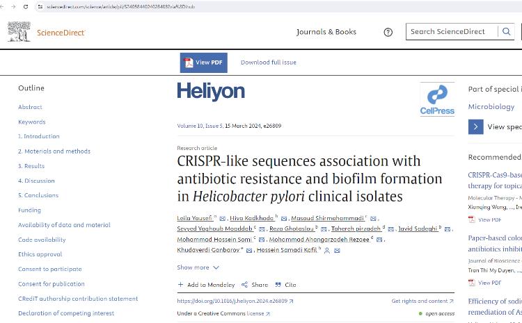Click the ScienceDirect Elsevier tree logo
The width and height of the screenshot is (522, 323).
click(19, 31)
